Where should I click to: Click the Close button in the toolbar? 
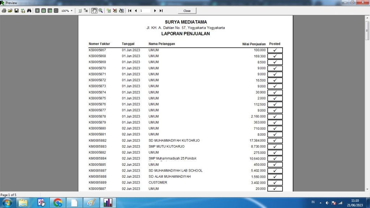coord(187,11)
